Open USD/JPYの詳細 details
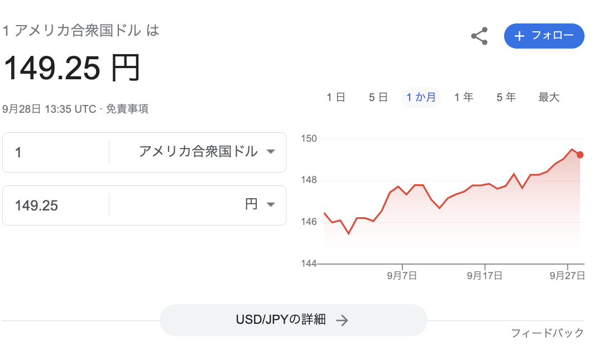The height and width of the screenshot is (364, 594). click(294, 320)
